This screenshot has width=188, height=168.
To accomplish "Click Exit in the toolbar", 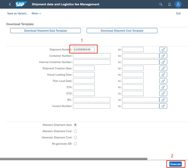I will coord(178,13).
